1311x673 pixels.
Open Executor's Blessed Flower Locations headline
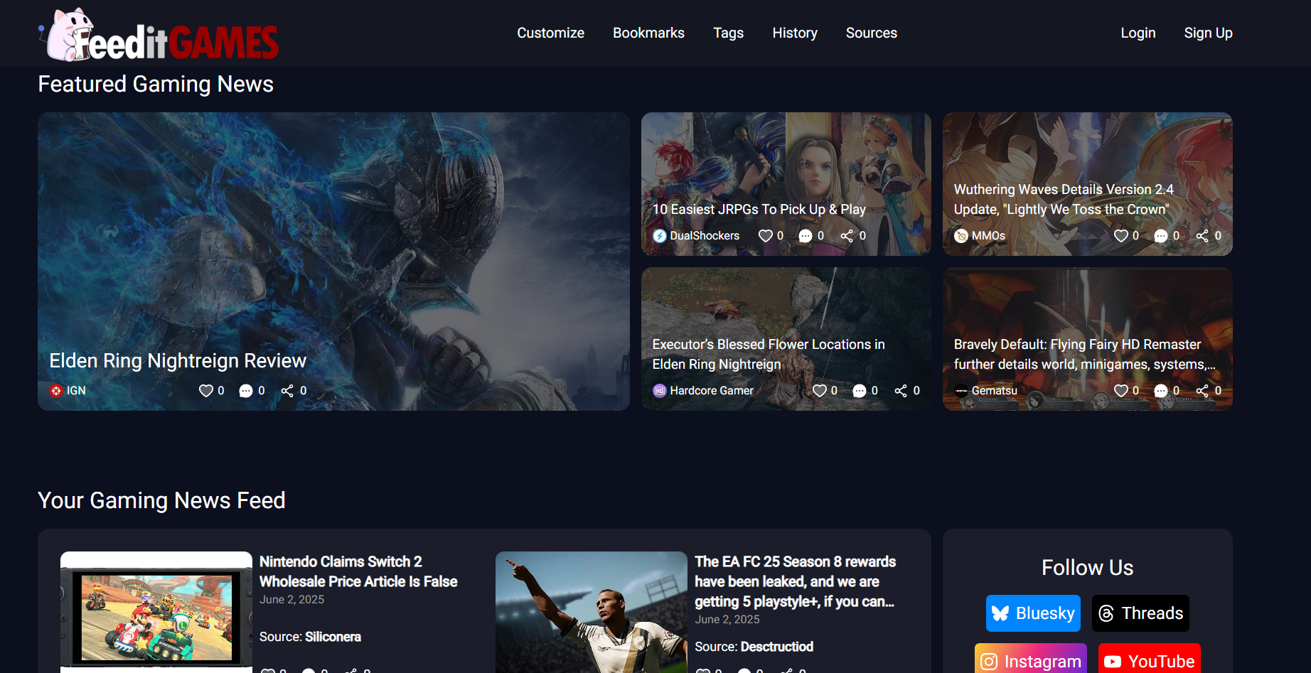769,355
